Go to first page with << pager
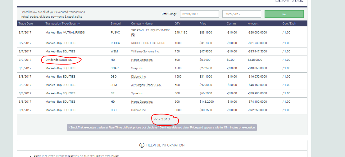345x157 pixels. [156, 119]
